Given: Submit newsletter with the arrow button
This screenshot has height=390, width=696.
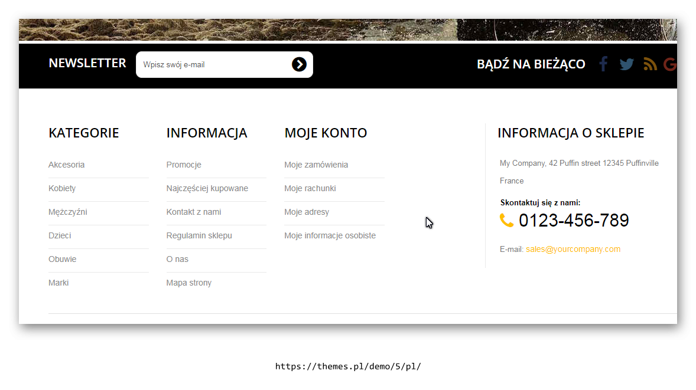Looking at the screenshot, I should point(299,64).
